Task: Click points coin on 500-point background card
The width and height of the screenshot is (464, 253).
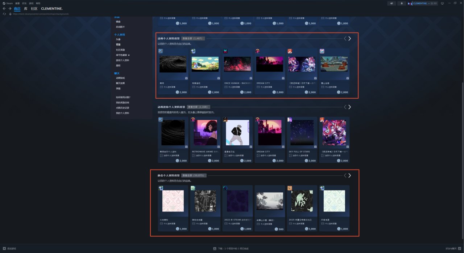Action: click(x=276, y=229)
